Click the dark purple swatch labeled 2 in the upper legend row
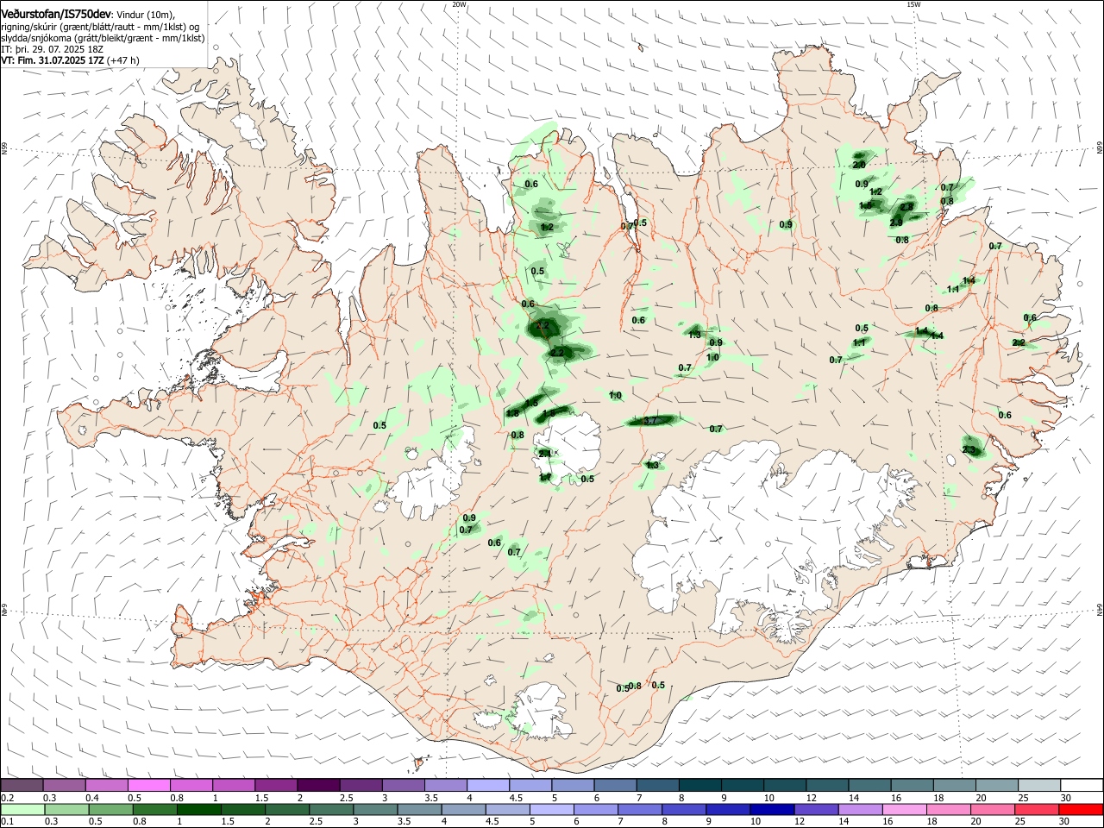The image size is (1104, 828). pos(318,786)
